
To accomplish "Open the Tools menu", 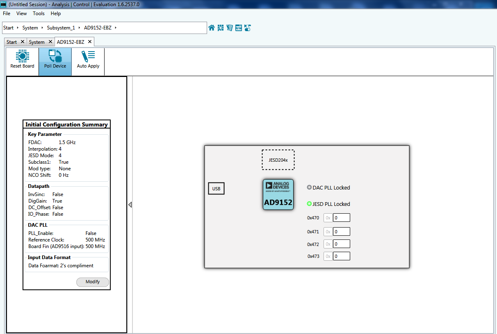I will coord(39,14).
